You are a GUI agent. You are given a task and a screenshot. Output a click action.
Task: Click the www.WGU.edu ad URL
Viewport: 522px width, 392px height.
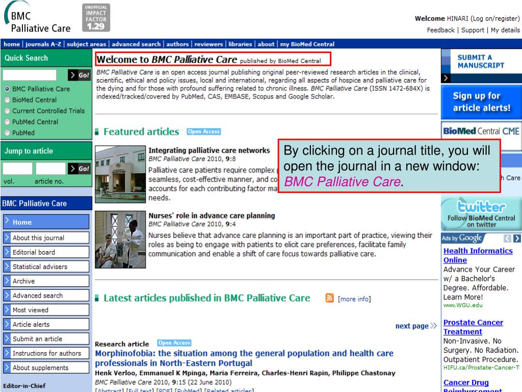click(463, 305)
